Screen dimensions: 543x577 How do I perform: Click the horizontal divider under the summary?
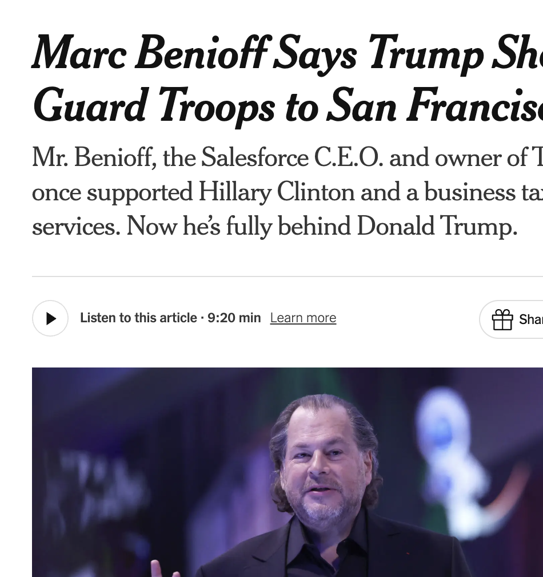[287, 276]
